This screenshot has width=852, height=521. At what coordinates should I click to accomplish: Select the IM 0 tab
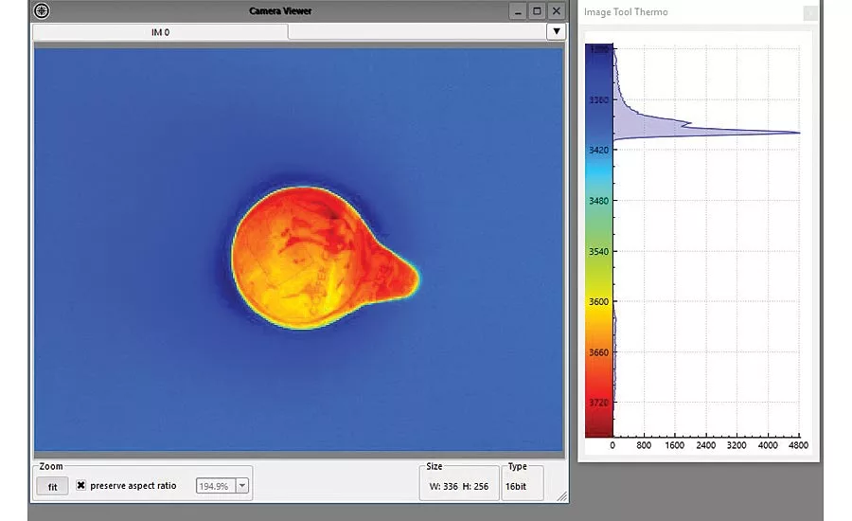pyautogui.click(x=160, y=32)
